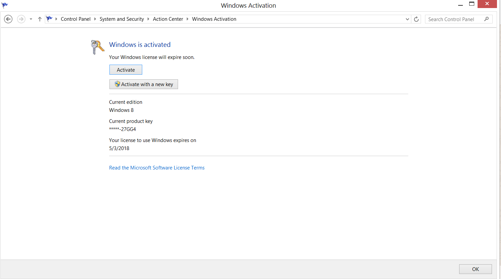Expand chevron after Control Panel breadcrumb

click(95, 19)
